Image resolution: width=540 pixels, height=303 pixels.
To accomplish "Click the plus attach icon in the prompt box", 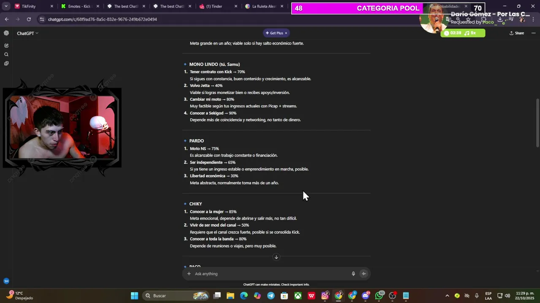I will pyautogui.click(x=189, y=274).
